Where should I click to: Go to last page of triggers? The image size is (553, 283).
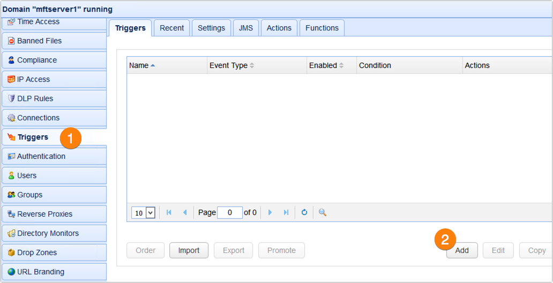pyautogui.click(x=286, y=212)
